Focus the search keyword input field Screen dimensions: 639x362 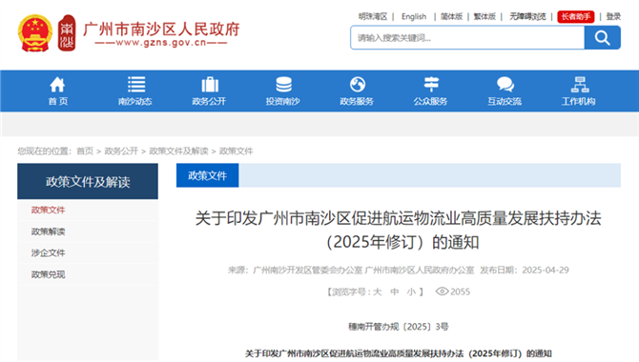[x=467, y=38]
